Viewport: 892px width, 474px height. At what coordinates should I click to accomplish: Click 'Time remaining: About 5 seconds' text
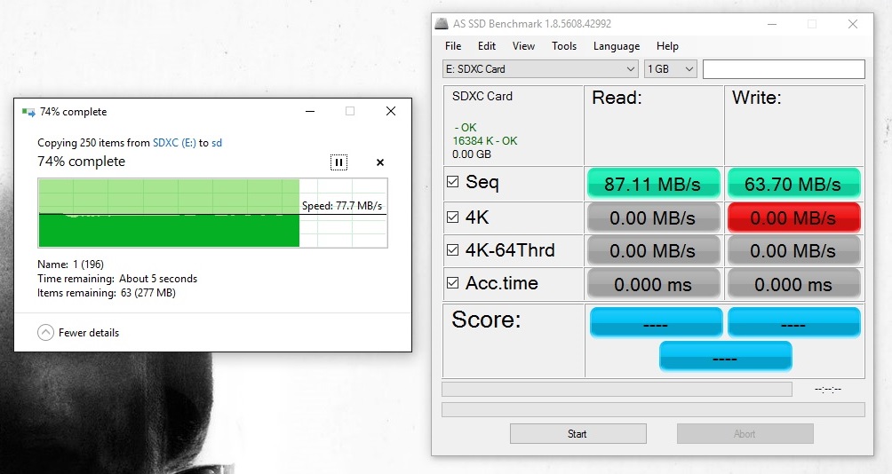[117, 279]
